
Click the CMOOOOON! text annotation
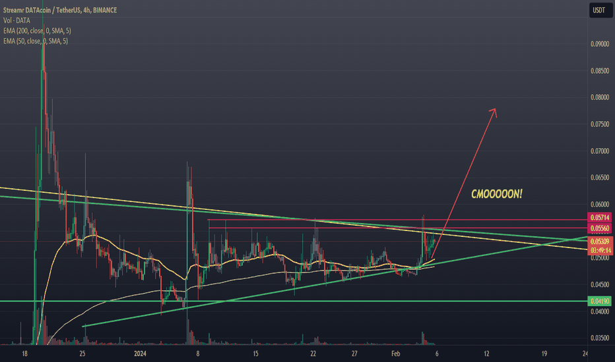click(x=496, y=194)
